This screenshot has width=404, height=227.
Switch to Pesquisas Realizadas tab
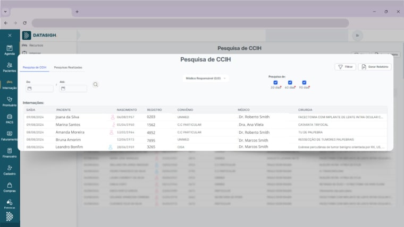click(x=68, y=67)
